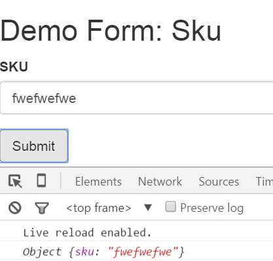Click the sku property key in console
Screen dimensions: 273x261
click(84, 252)
